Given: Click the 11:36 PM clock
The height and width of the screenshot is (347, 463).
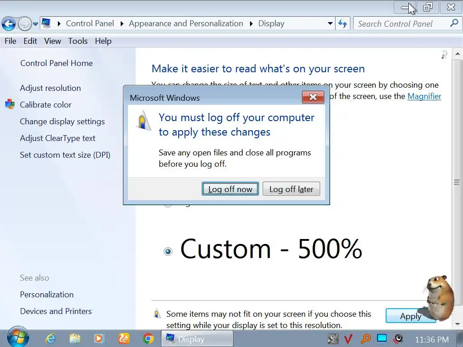Looking at the screenshot, I should (x=432, y=340).
